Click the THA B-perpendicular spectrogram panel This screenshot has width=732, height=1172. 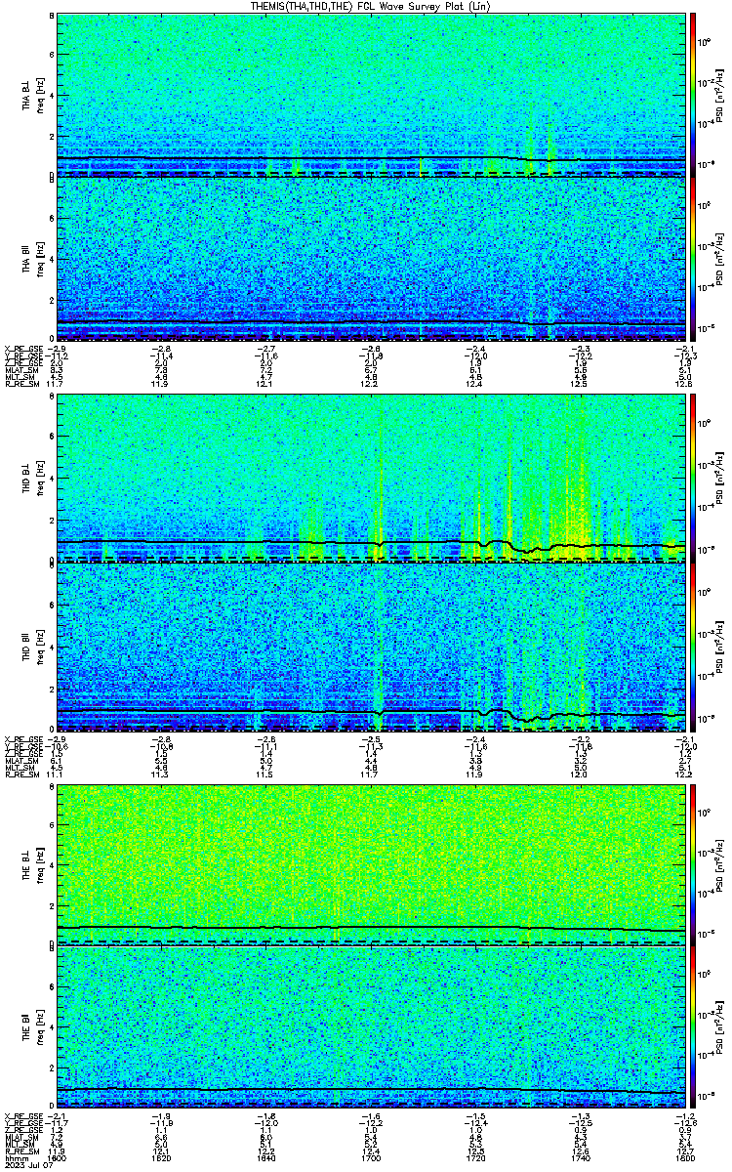tap(372, 95)
